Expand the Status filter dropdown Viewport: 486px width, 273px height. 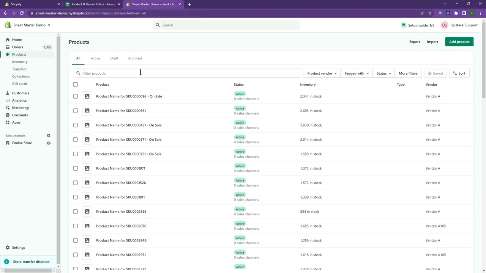(x=383, y=74)
